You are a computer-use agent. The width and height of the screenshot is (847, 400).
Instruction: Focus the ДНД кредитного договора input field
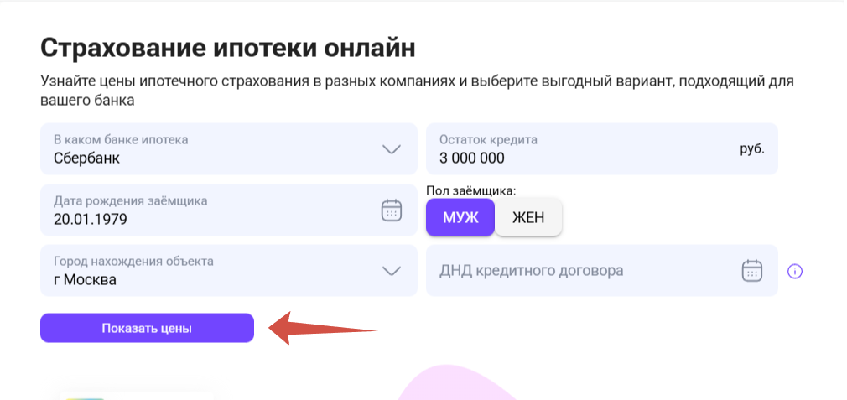602,271
